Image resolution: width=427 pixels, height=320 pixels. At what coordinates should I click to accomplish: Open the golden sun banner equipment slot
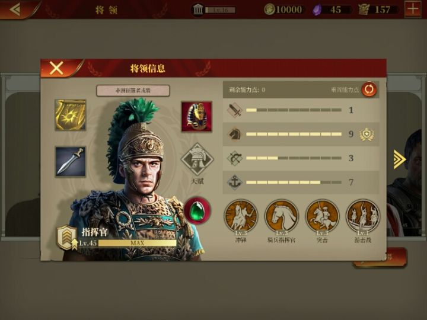[x=70, y=115]
